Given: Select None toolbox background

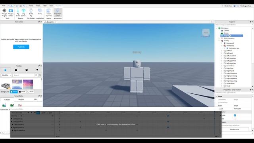Looking at the screenshot, I should tap(31, 92).
